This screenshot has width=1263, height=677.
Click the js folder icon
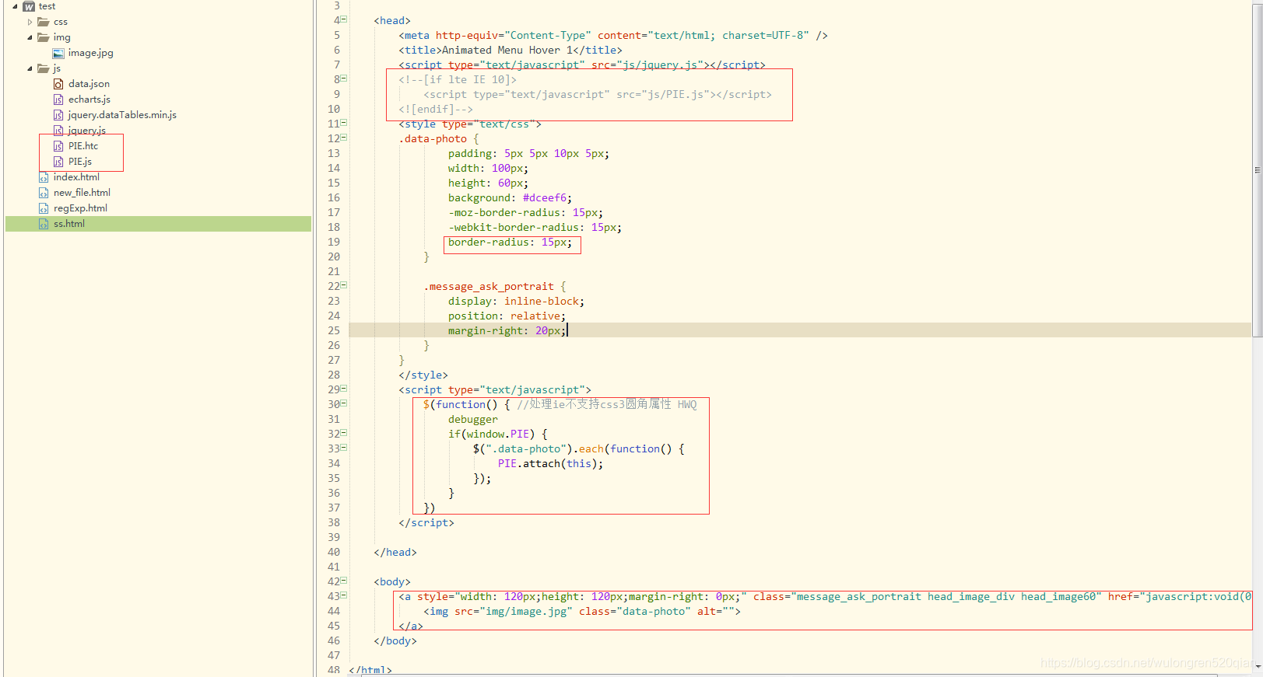(44, 68)
